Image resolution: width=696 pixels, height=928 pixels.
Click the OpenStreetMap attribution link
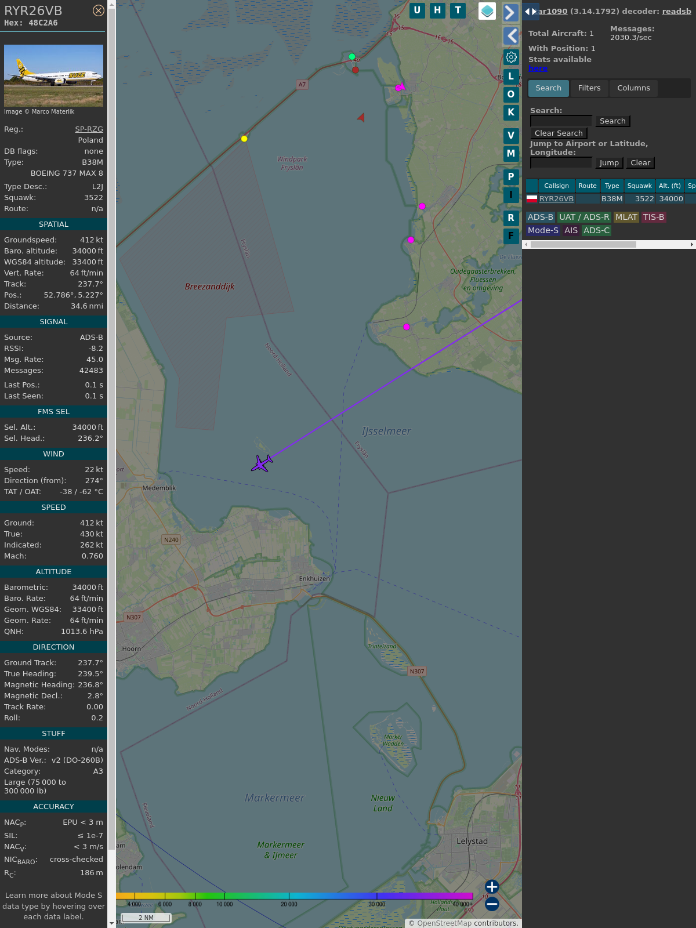[444, 923]
